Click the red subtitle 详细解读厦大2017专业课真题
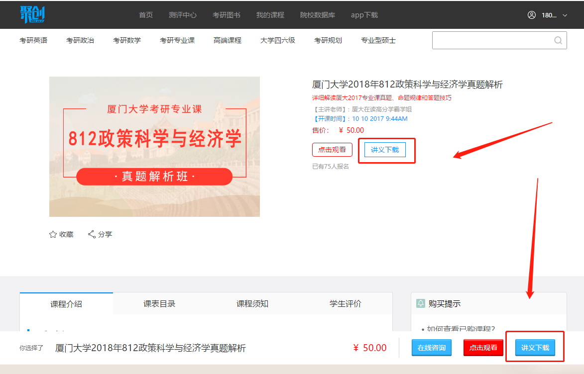The image size is (584, 374). pyautogui.click(x=382, y=98)
